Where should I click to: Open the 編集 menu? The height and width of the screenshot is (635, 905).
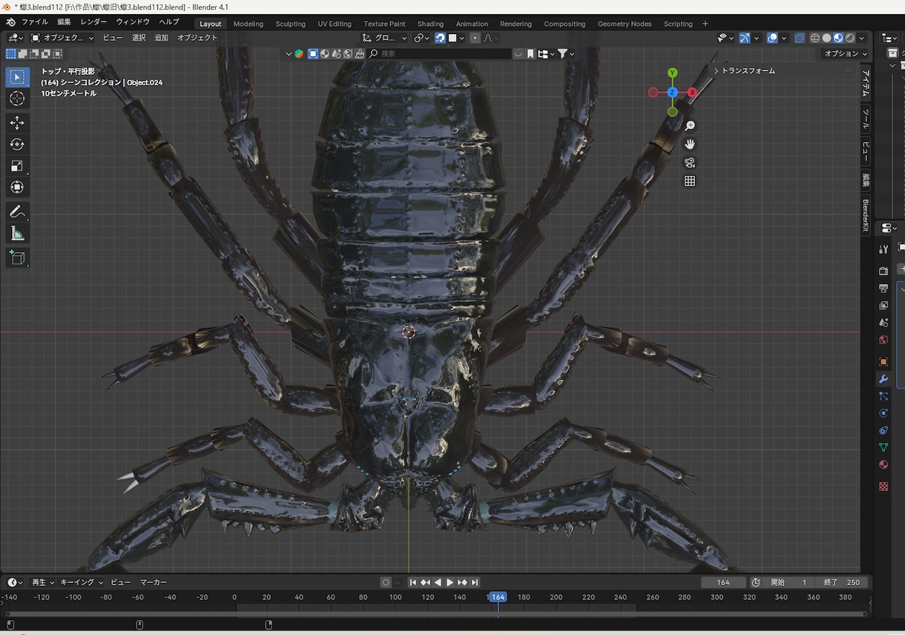tap(64, 22)
